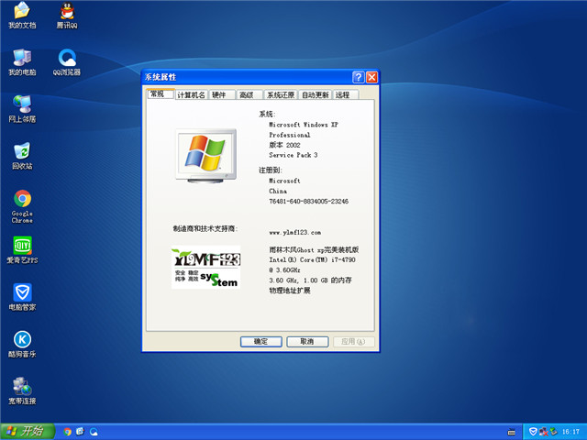Click the 回收站 recycle bin icon
Image resolution: width=587 pixels, height=440 pixels.
[22, 156]
